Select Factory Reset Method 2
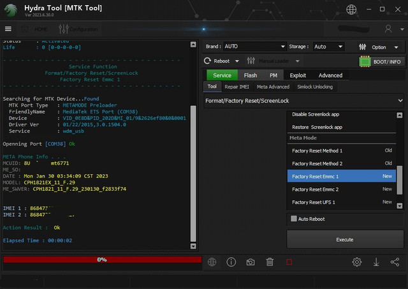 point(342,163)
